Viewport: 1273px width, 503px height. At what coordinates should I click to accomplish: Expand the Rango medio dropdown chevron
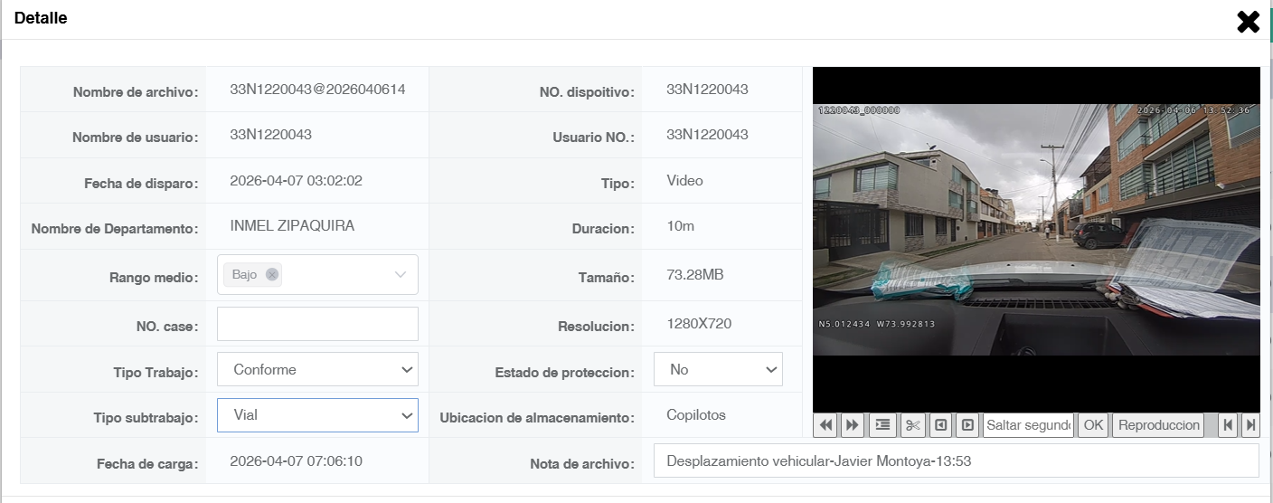pos(401,275)
